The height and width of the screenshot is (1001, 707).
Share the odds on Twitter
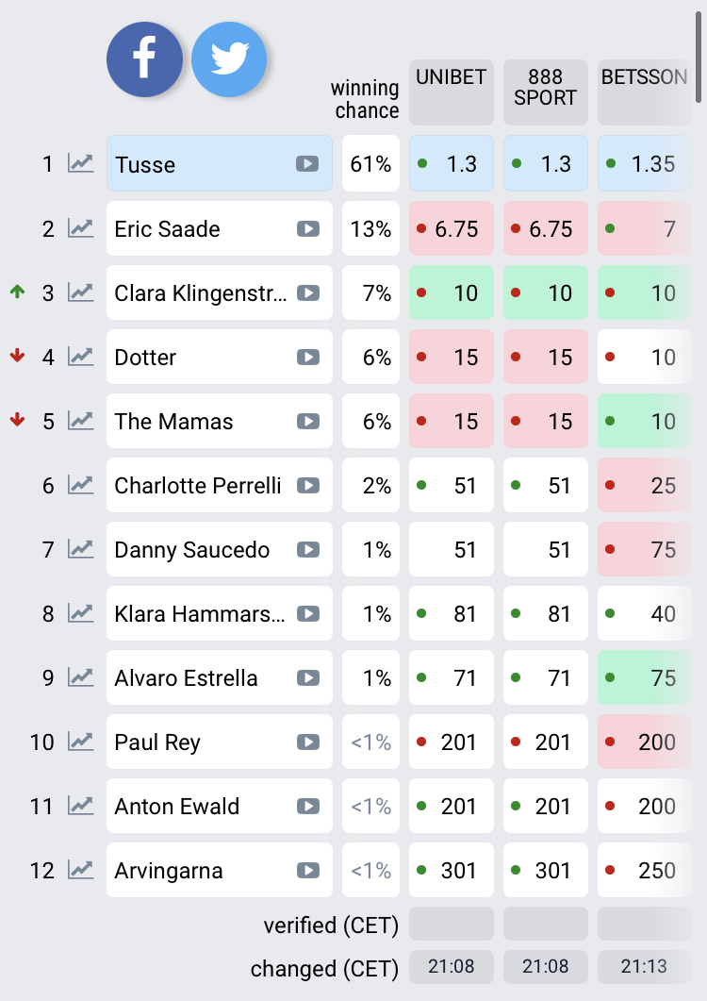(229, 58)
